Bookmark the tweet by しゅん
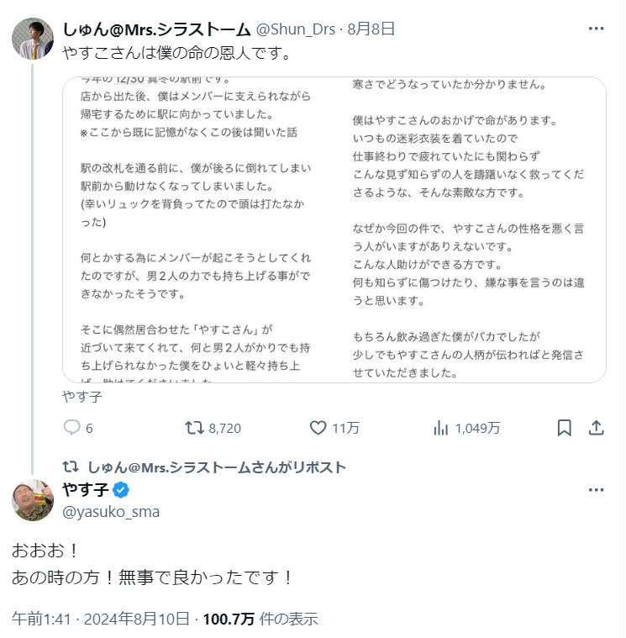Viewport: 626px width, 638px height. (565, 428)
